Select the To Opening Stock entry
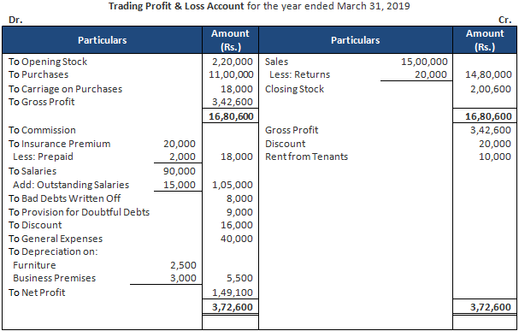The width and height of the screenshot is (519, 331). (x=48, y=62)
